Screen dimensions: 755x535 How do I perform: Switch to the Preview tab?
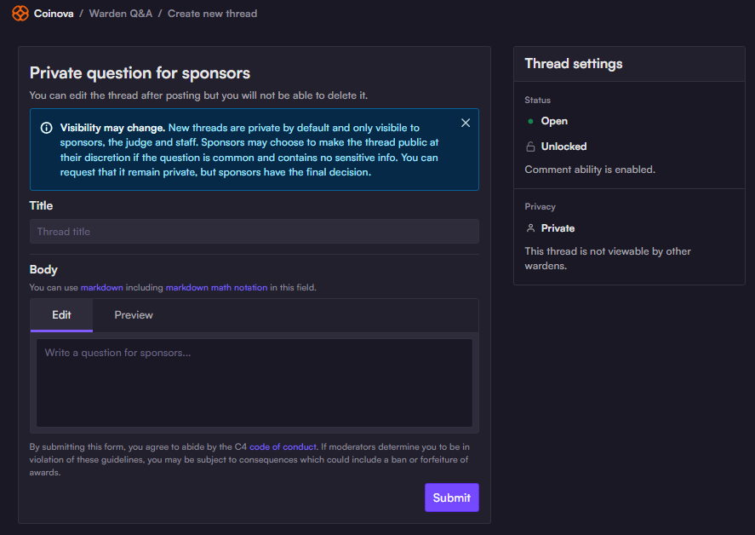[x=134, y=315]
